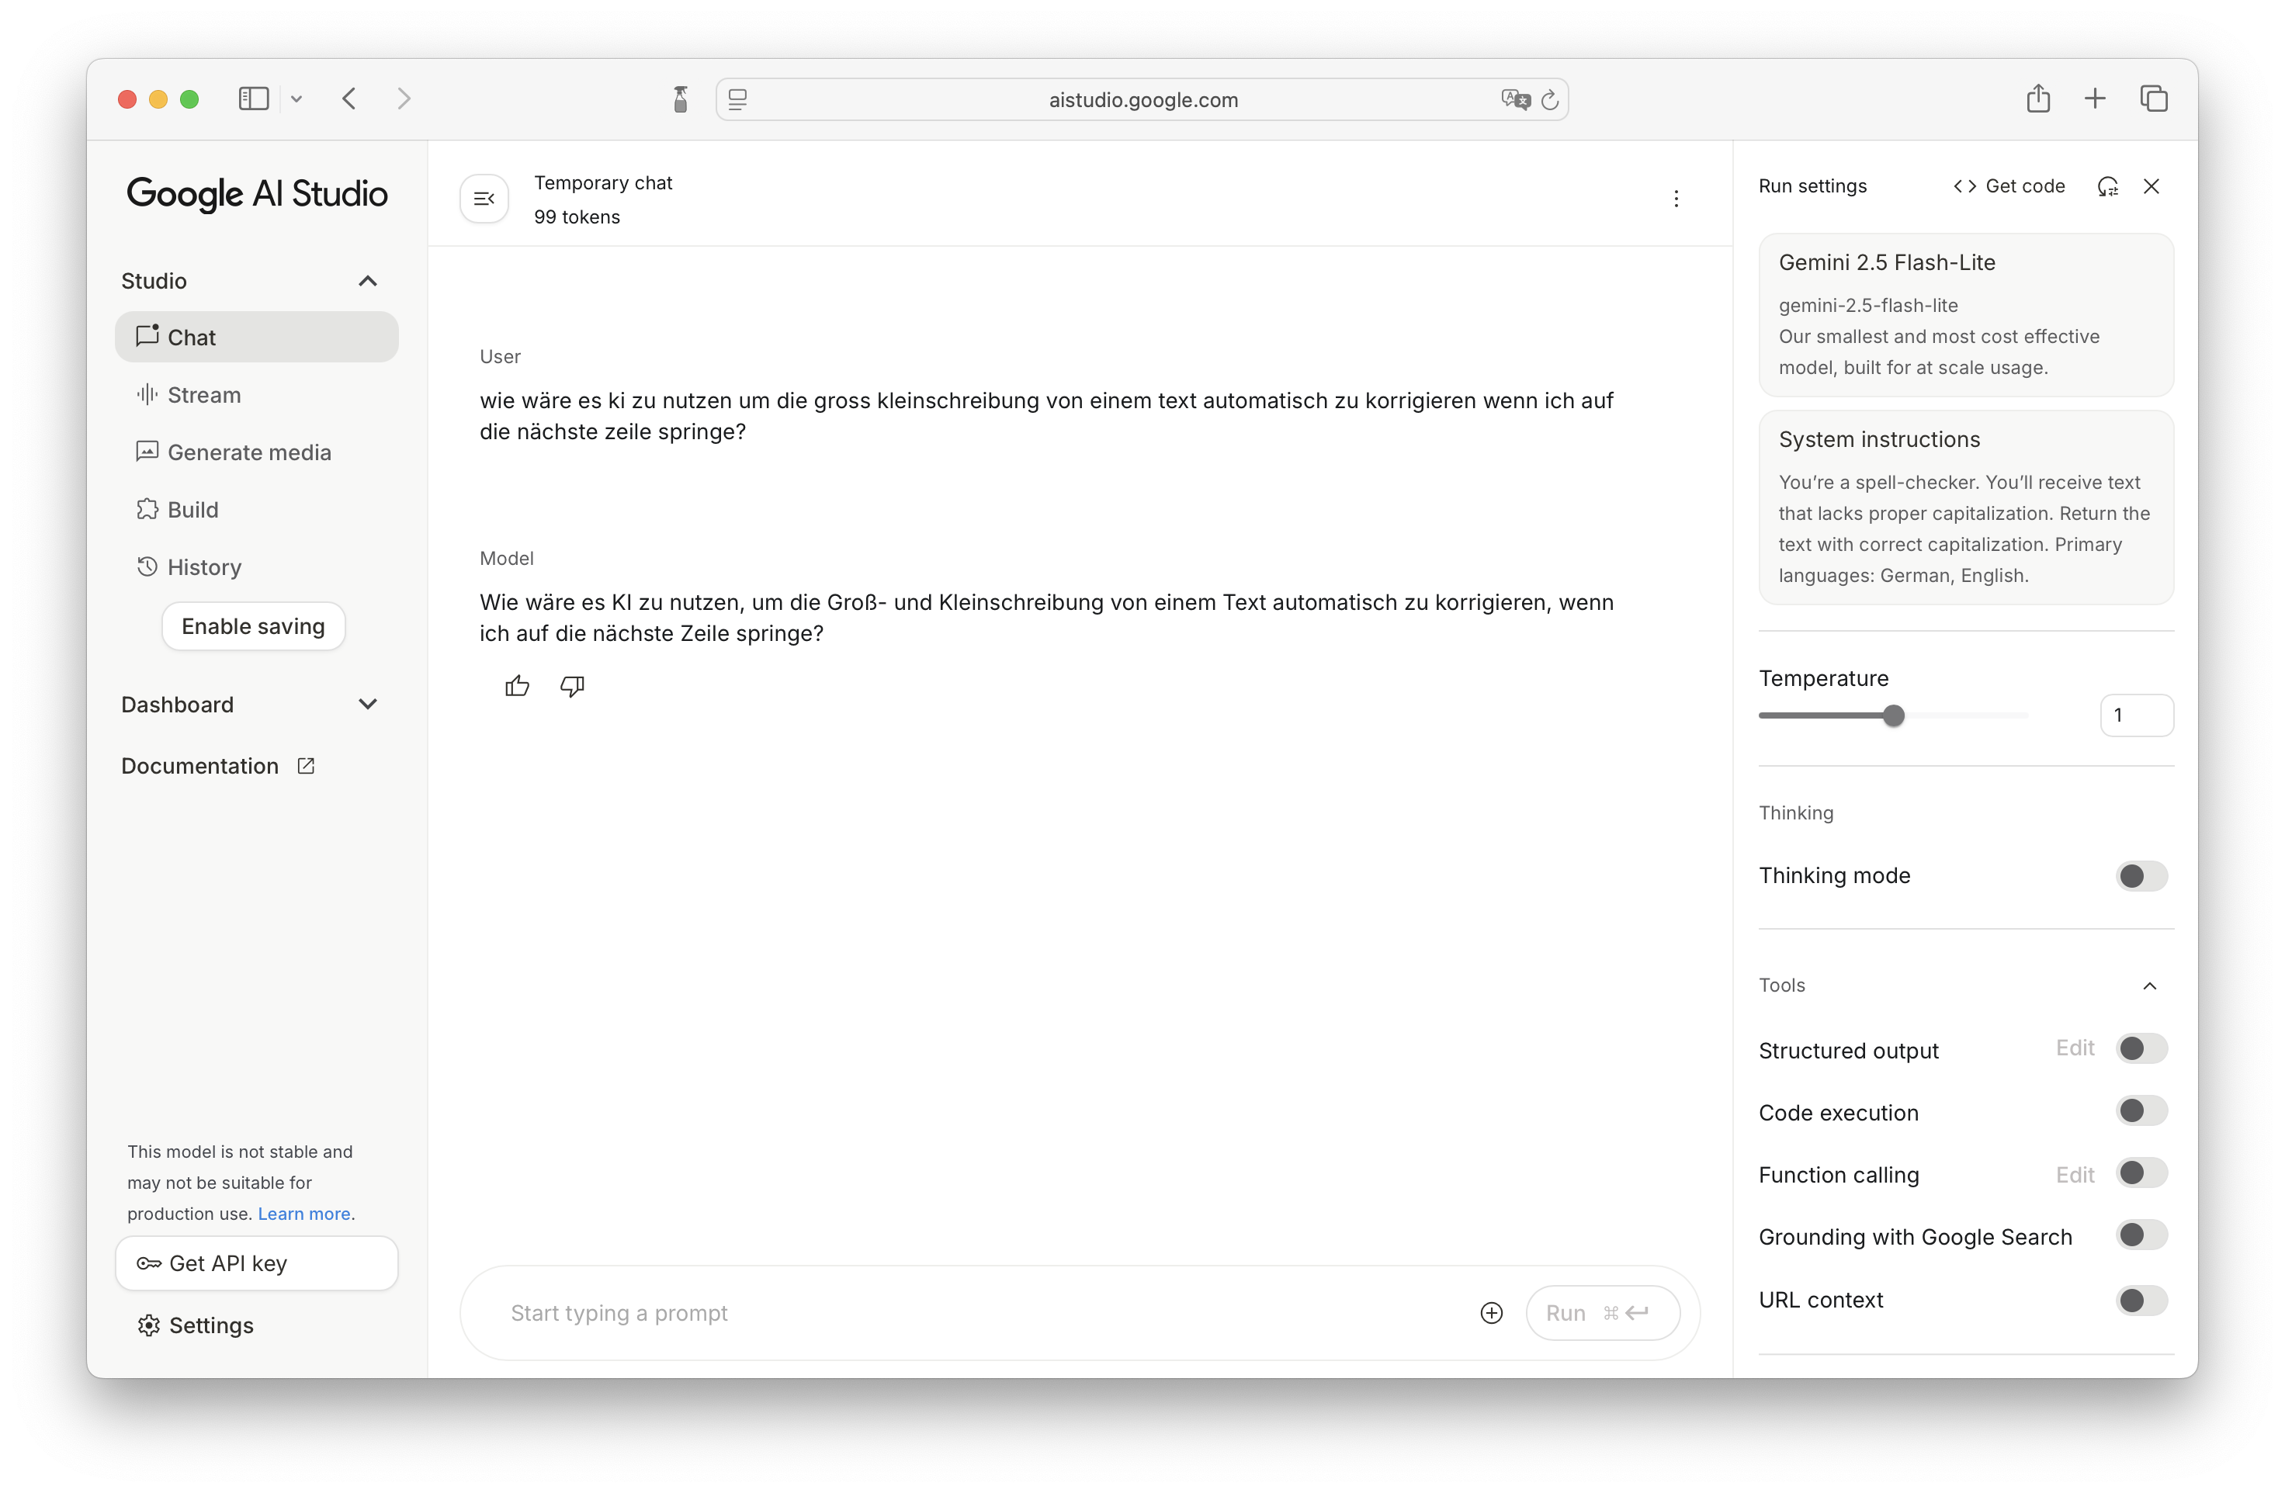Click into the Start typing a prompt field
The height and width of the screenshot is (1493, 2285).
click(960, 1312)
